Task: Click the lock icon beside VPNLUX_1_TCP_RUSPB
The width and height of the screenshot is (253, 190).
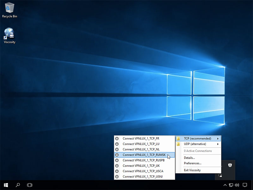Action: coord(117,160)
